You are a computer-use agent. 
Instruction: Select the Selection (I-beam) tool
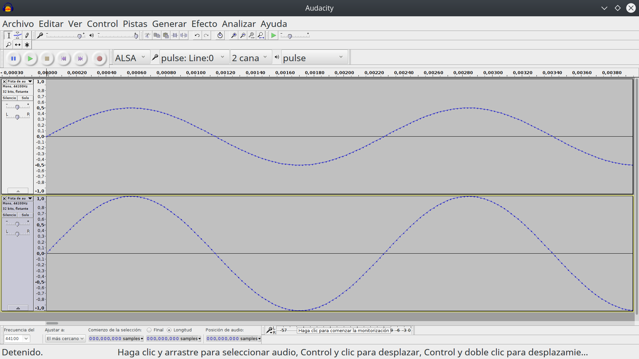tap(9, 36)
